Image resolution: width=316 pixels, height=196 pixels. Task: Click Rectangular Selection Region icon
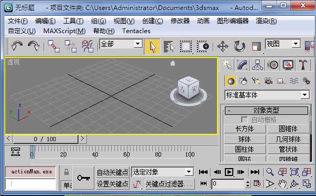[186, 46]
